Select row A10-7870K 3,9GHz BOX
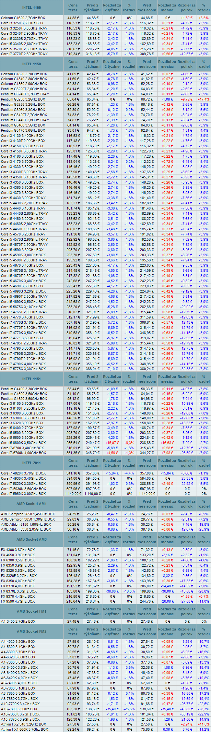This screenshot has width=211, height=732. (x=105, y=719)
